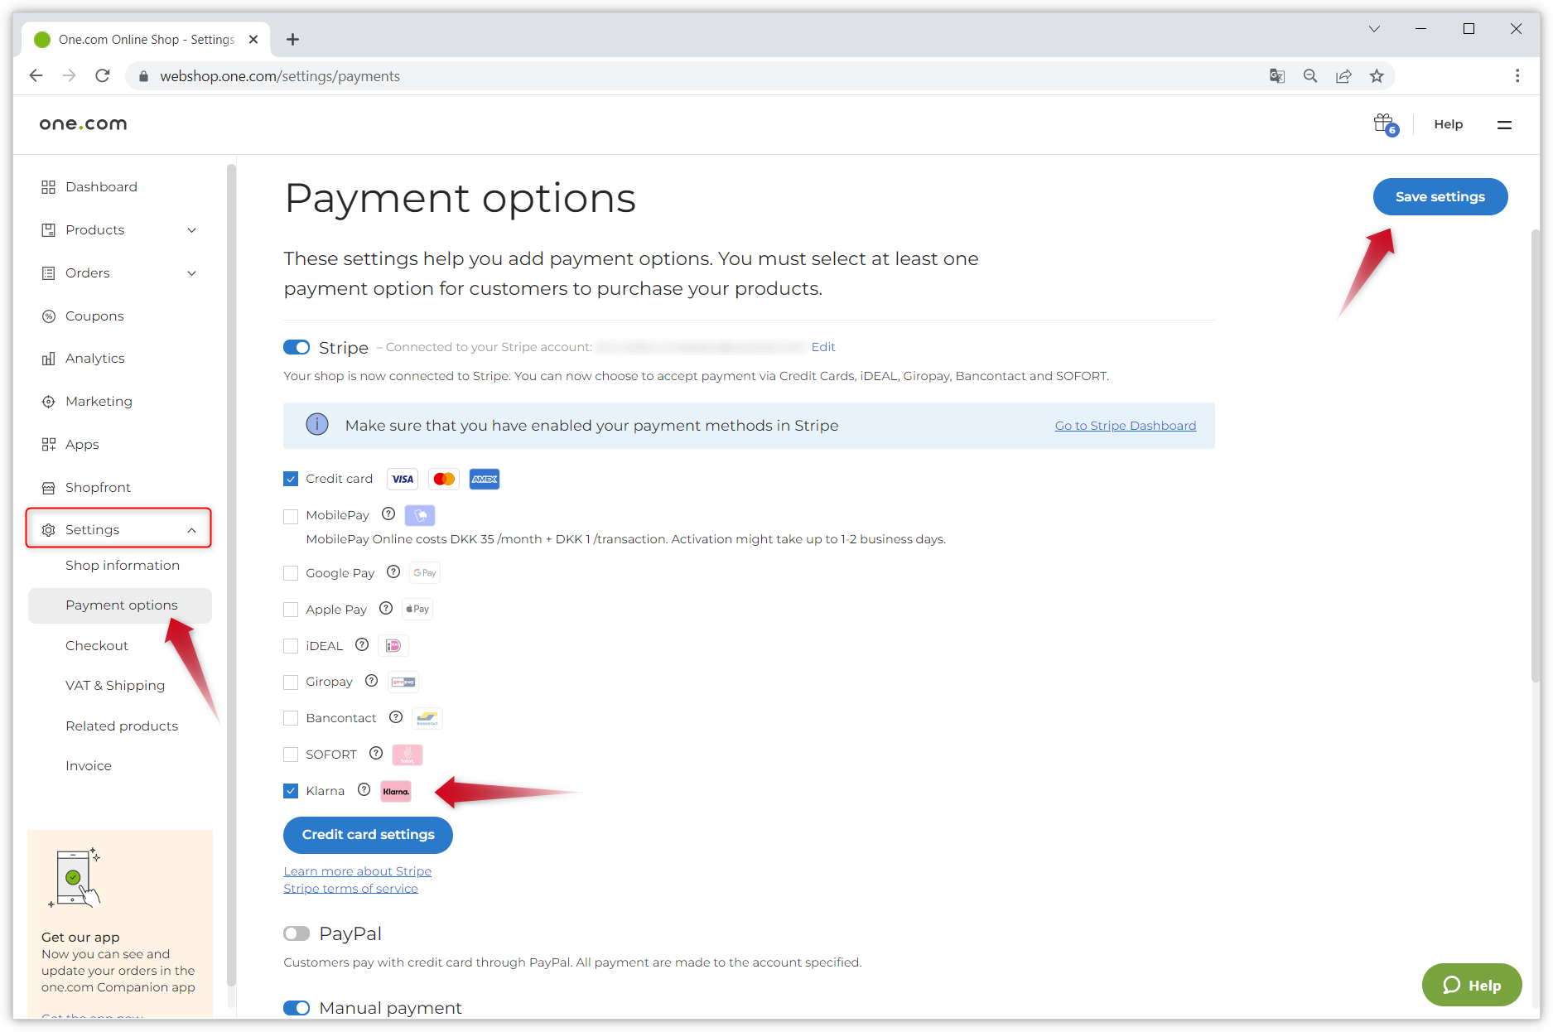The width and height of the screenshot is (1553, 1032).
Task: Check the Apple Pay checkbox
Action: point(291,610)
